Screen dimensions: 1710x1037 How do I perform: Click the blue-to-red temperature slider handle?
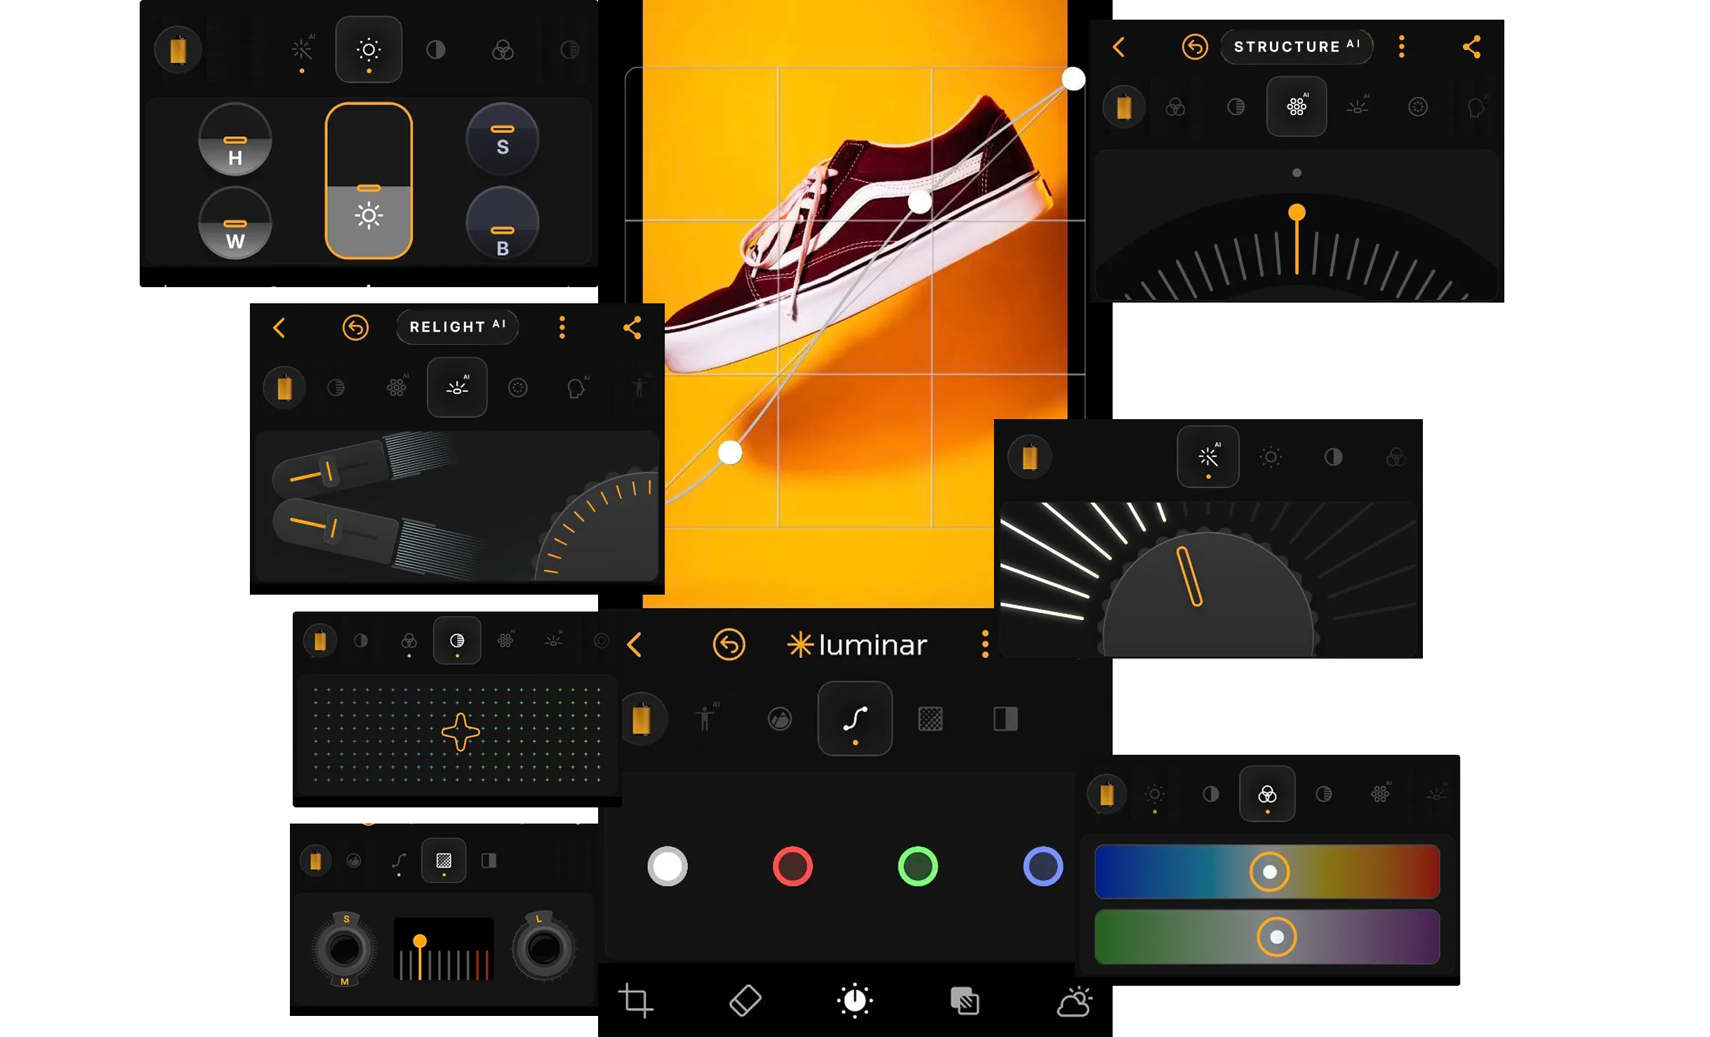1269,871
